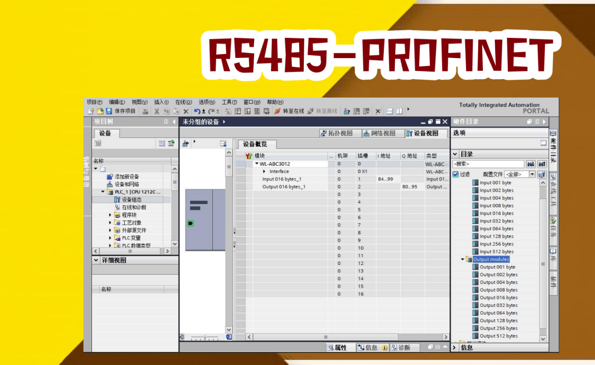Click the green port on the device graphic
This screenshot has height=365, width=595.
tap(190, 224)
